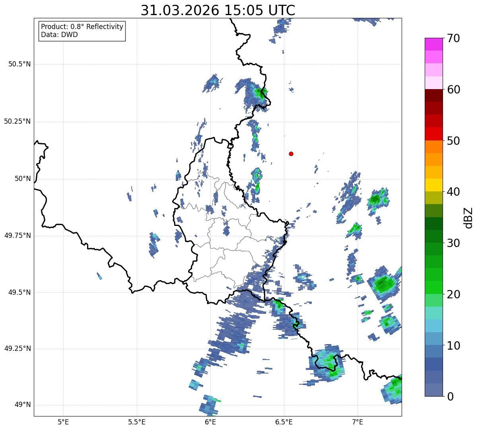Click the magenta top colorbar segment

click(x=433, y=44)
